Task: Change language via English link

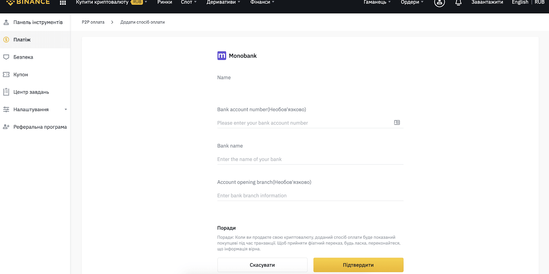Action: [x=520, y=2]
